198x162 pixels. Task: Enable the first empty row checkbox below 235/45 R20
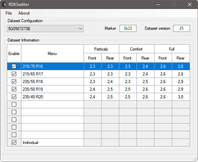coord(14,104)
